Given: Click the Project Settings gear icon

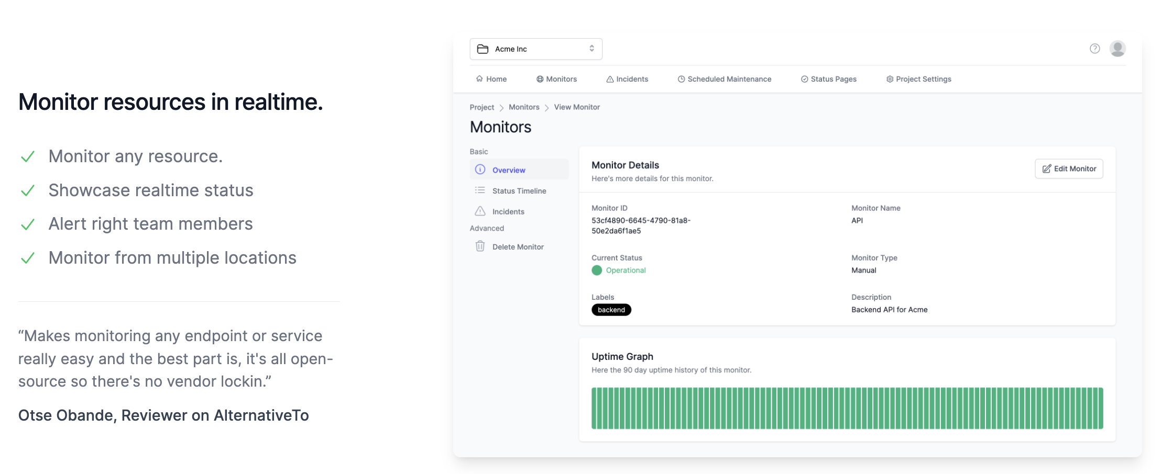Looking at the screenshot, I should click(x=889, y=78).
